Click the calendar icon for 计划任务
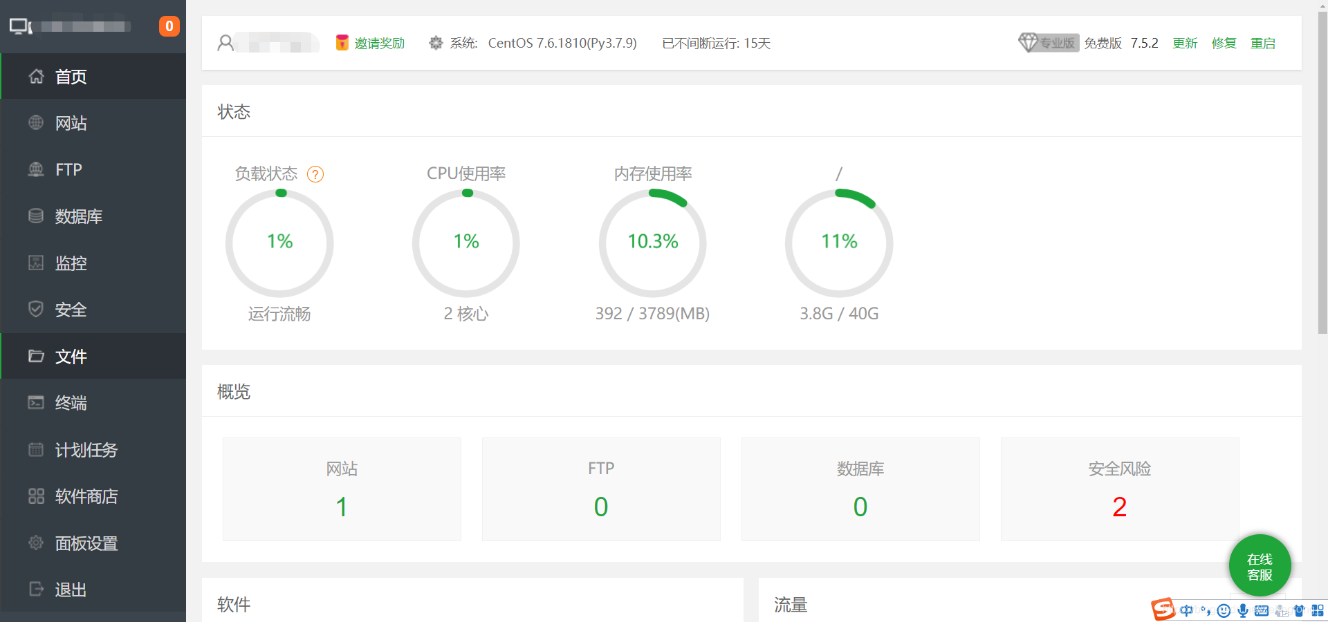 (36, 449)
